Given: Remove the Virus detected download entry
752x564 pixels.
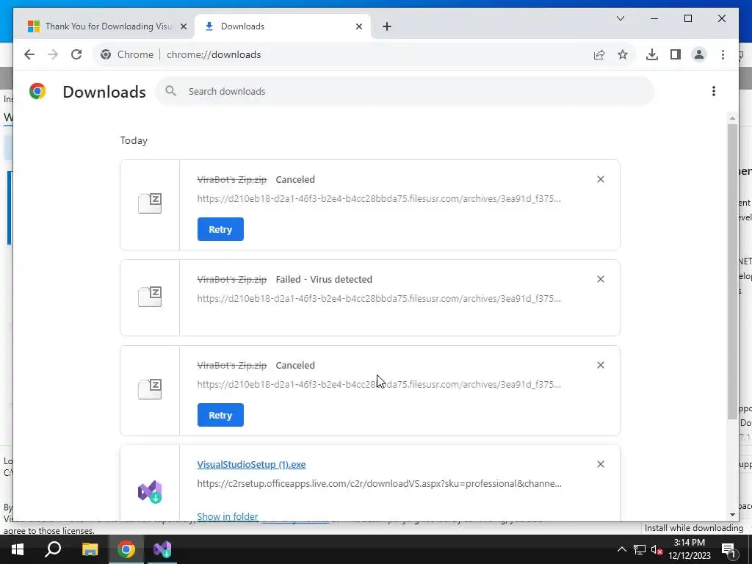Looking at the screenshot, I should point(601,279).
